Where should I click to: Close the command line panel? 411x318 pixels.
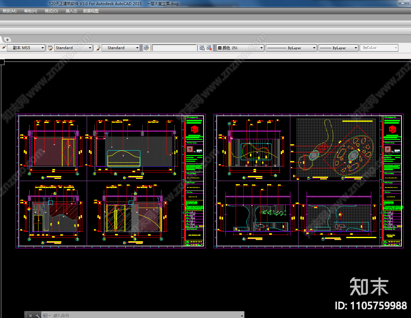[x=30, y=315]
